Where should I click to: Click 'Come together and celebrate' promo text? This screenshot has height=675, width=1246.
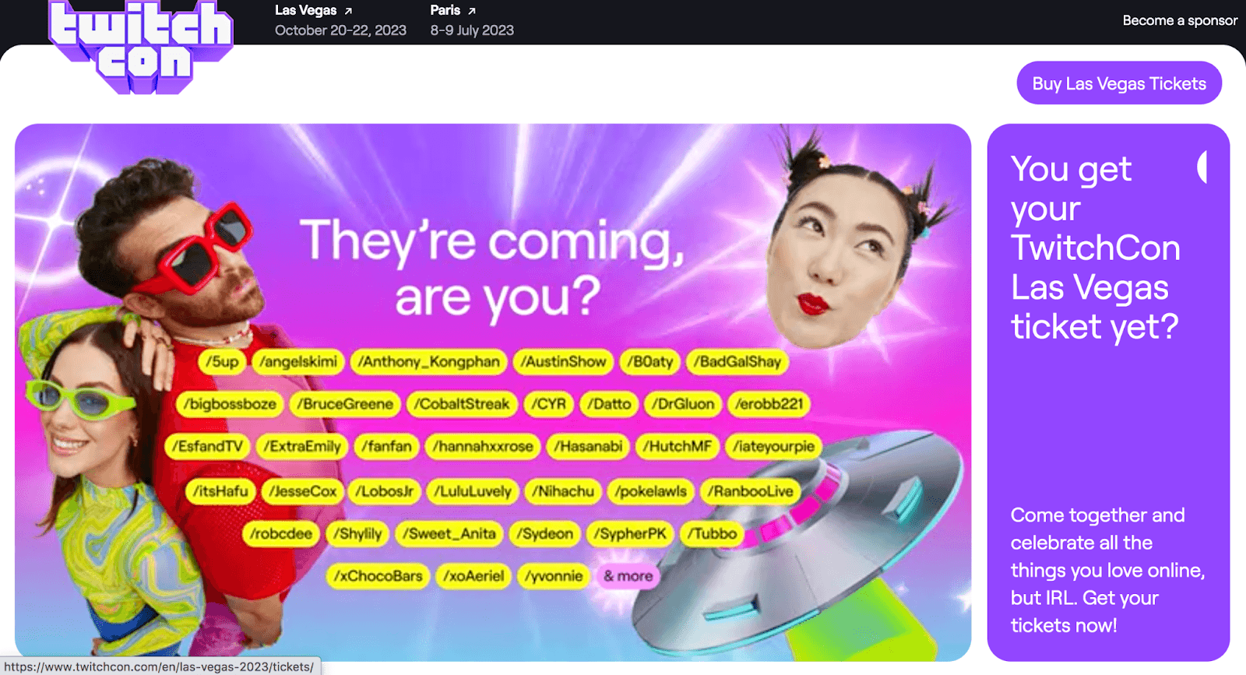coord(1107,570)
